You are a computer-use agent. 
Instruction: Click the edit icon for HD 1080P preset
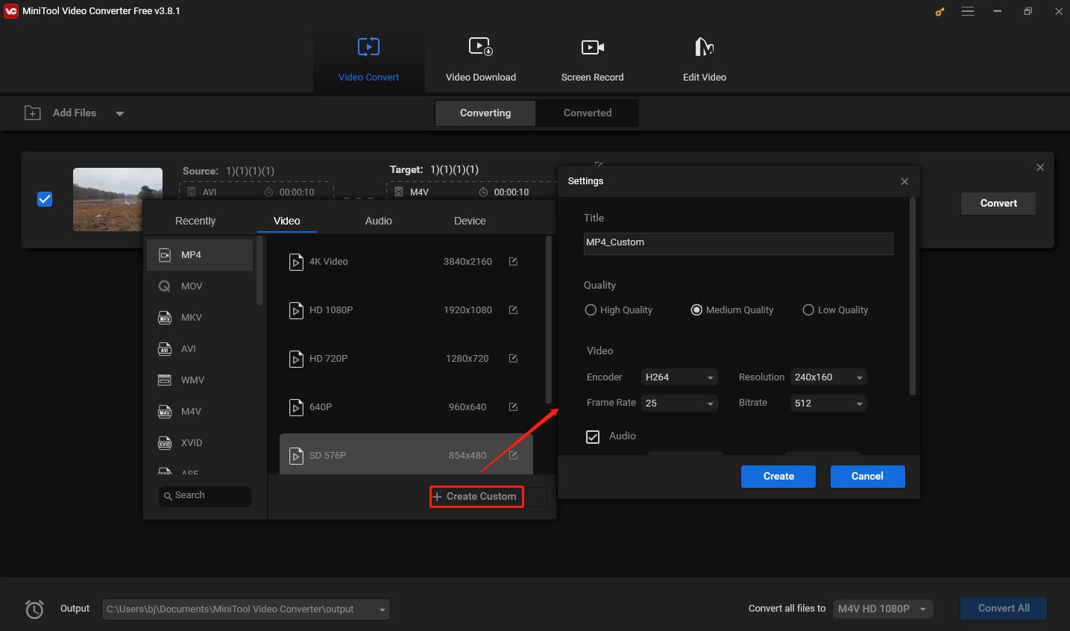click(x=513, y=310)
